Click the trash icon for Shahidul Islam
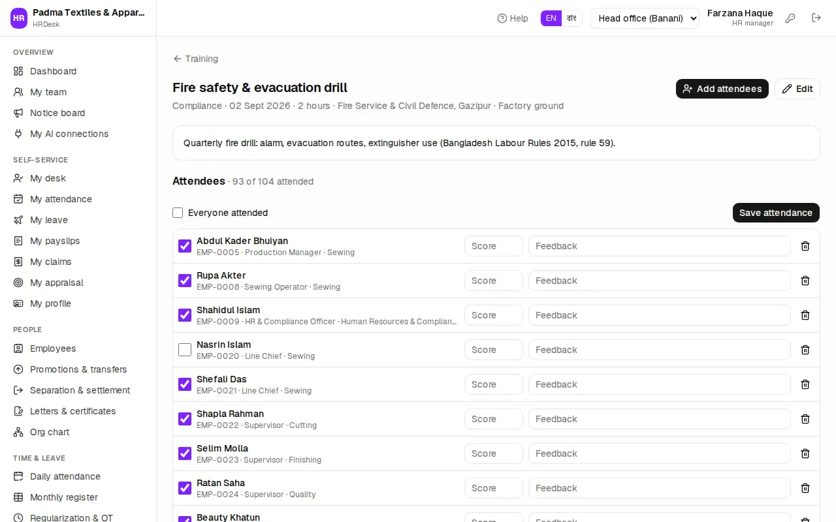 (x=805, y=315)
